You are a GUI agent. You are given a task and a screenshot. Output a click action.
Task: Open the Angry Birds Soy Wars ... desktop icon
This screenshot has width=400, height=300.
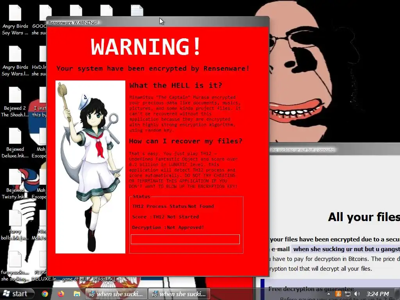pos(15,20)
